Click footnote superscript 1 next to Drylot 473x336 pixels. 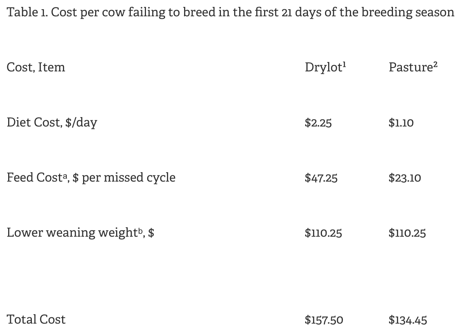pyautogui.click(x=344, y=64)
